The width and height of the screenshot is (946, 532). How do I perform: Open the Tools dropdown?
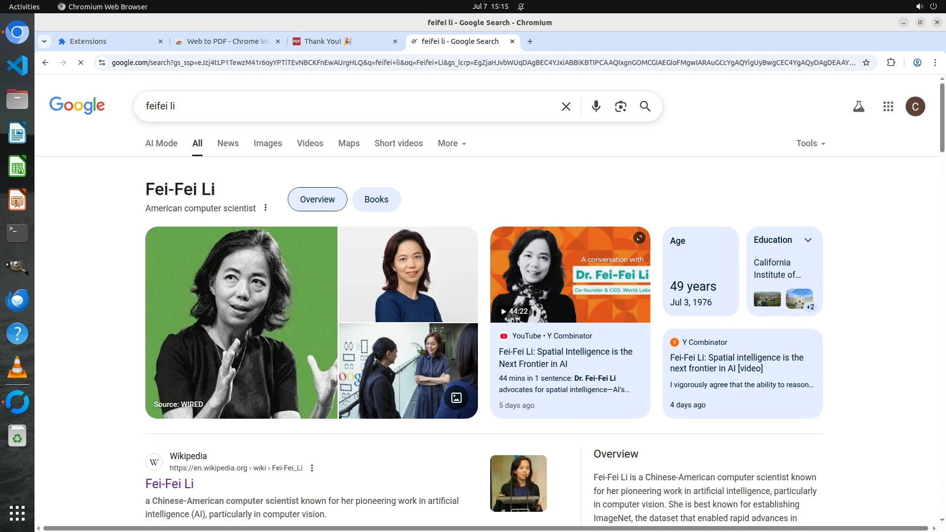point(810,143)
